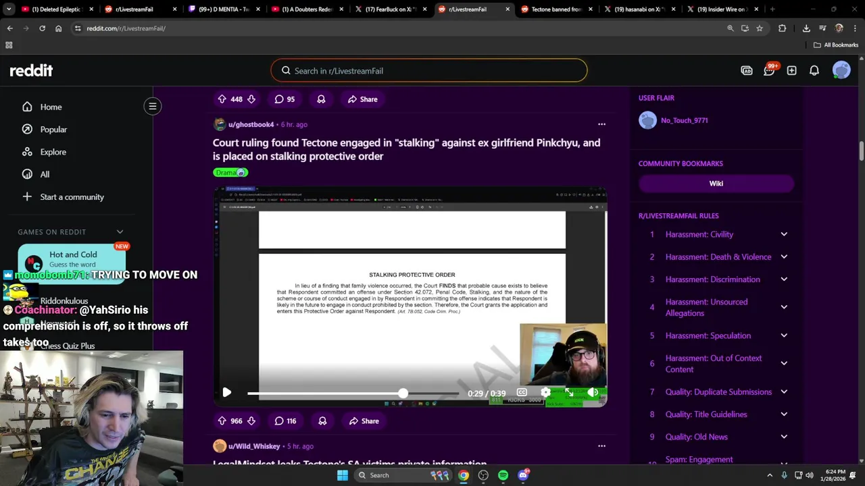Upvote the post with 448 score
Screen dimensions: 865x486
pos(222,99)
